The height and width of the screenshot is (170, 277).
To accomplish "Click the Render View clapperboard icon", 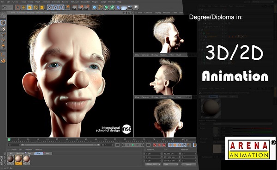I will pos(74,7).
